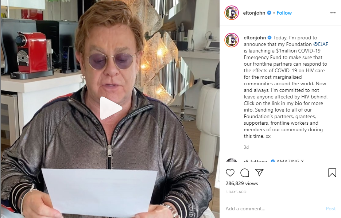Click the eltonjohn avatar next to caption
The height and width of the screenshot is (218, 341).
232,40
